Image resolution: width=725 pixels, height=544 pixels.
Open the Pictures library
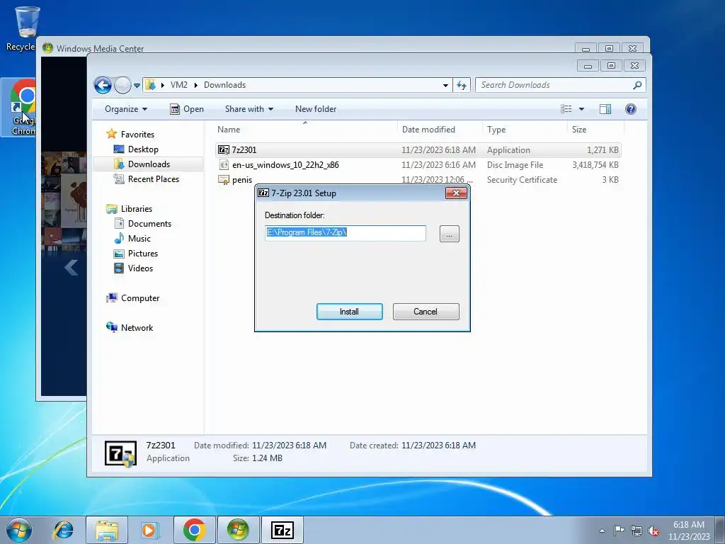pyautogui.click(x=143, y=253)
